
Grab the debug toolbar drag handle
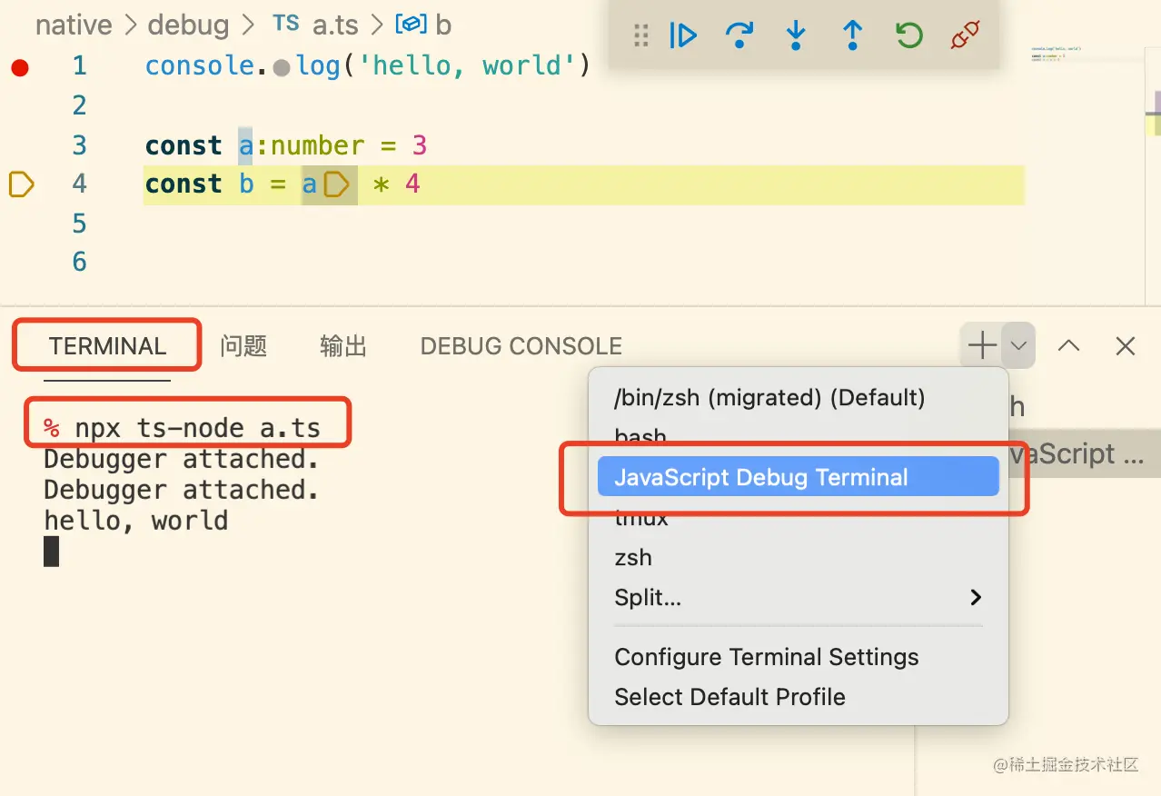coord(640,35)
